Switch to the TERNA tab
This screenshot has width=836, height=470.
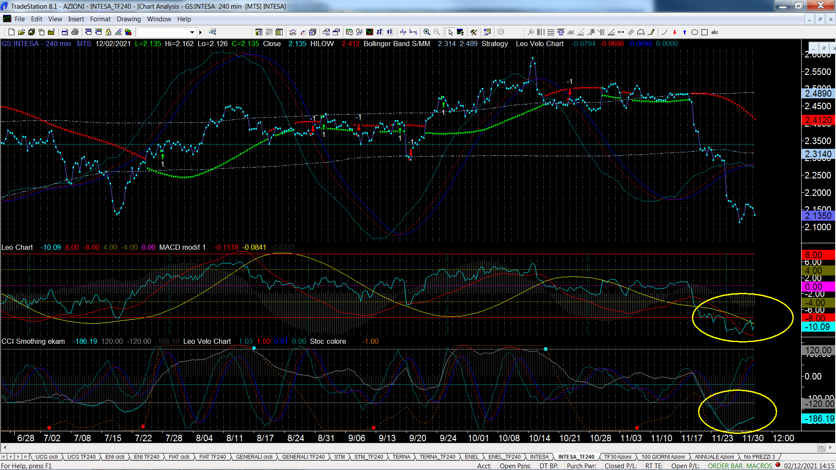pyautogui.click(x=401, y=457)
